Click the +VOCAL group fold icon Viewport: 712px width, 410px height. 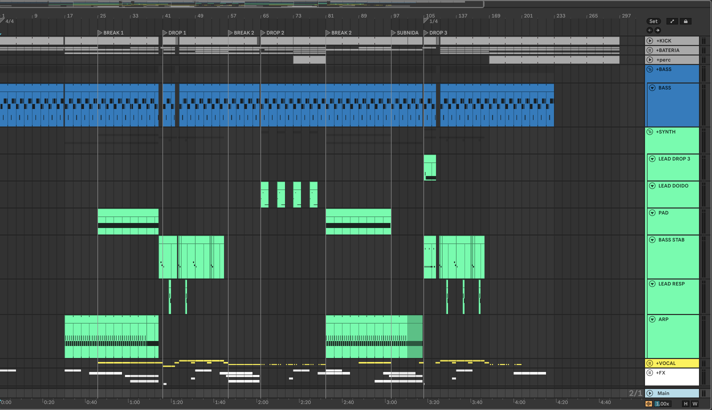[650, 363]
